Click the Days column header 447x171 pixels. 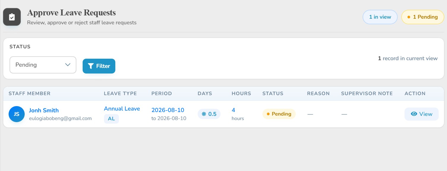[x=205, y=94]
